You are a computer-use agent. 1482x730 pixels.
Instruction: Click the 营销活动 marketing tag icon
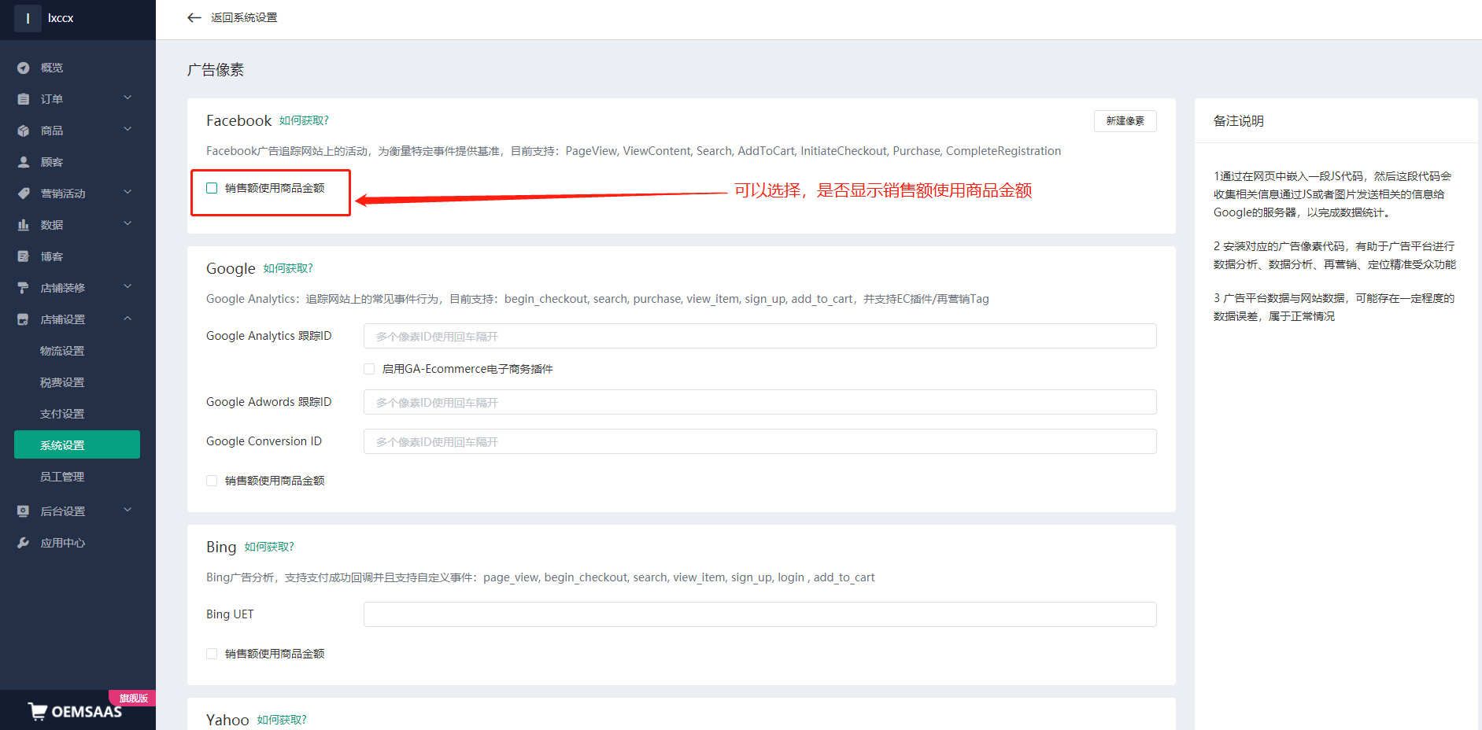(x=24, y=194)
